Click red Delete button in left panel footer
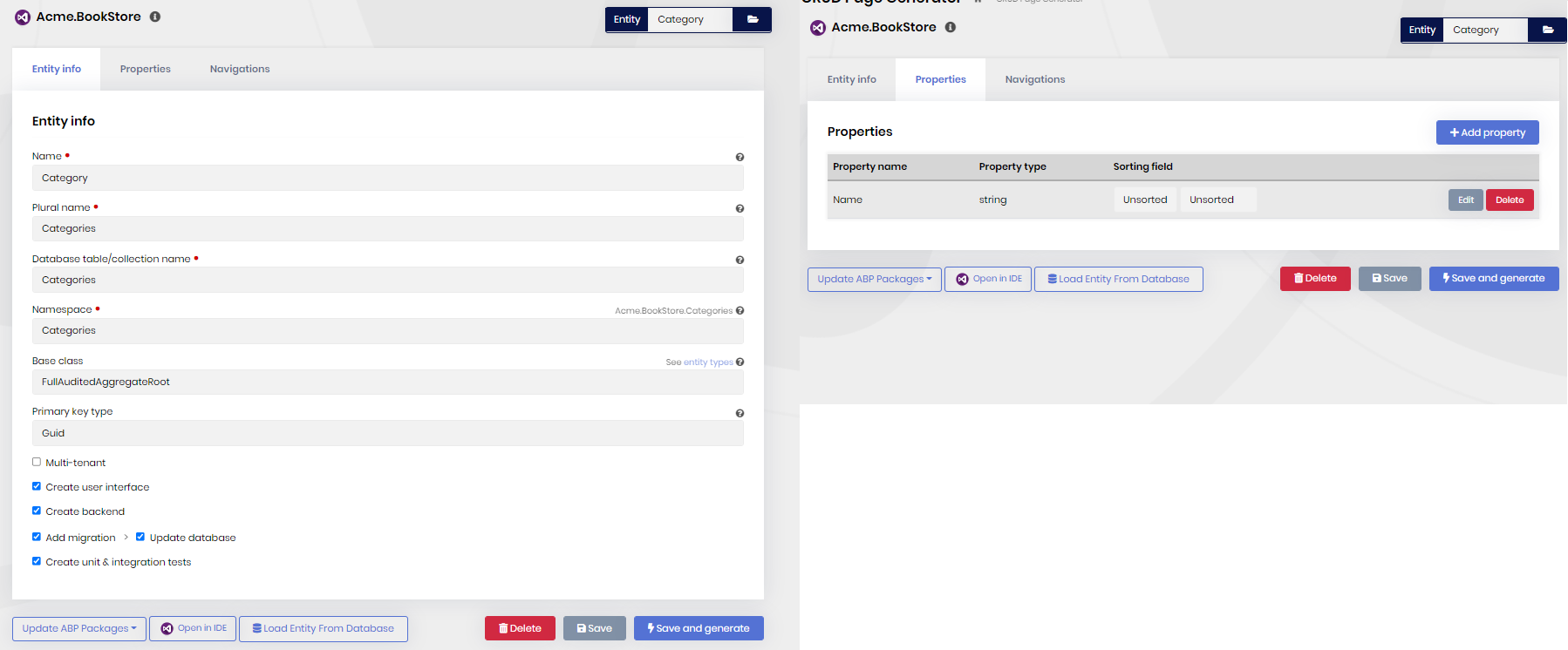 click(520, 628)
